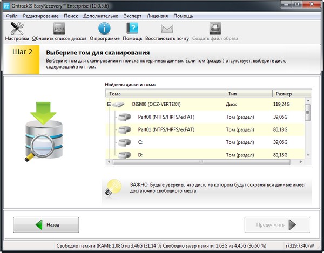Collapse the DISK00 tree node
Image resolution: width=324 pixels, height=253 pixels.
click(x=109, y=104)
